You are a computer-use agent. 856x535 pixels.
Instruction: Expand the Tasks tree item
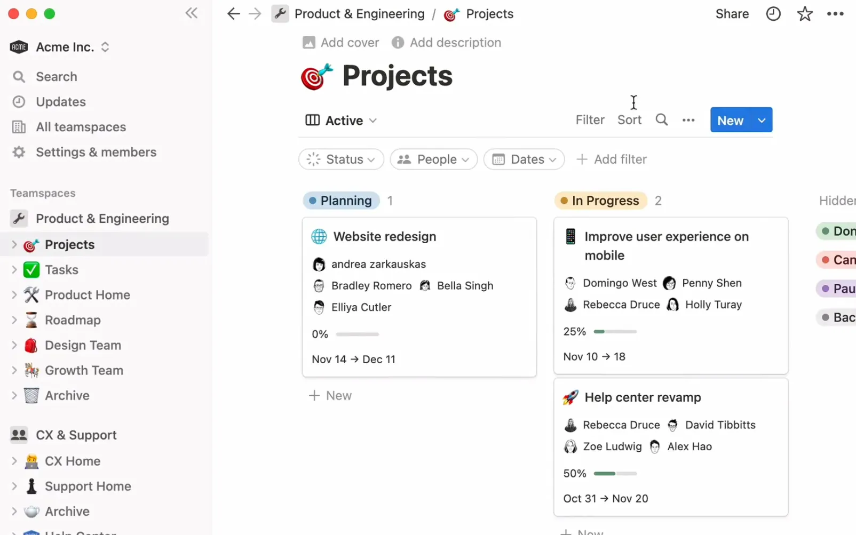click(x=14, y=270)
